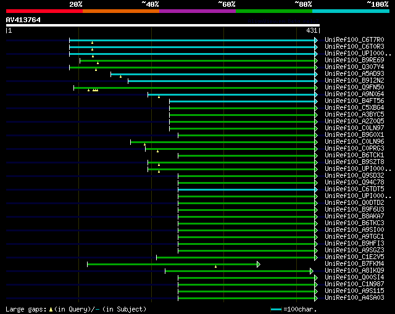Click the yellow gap marker under the UniRef100_A5AD93 bar
Image resolution: width=395 pixels, height=314 pixels.
pyautogui.click(x=121, y=76)
